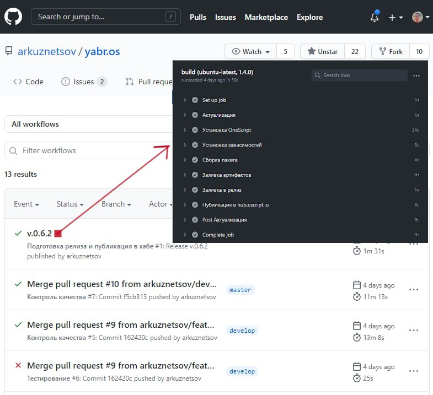433x395 pixels.
Task: Open the notifications bell
Action: (x=375, y=17)
